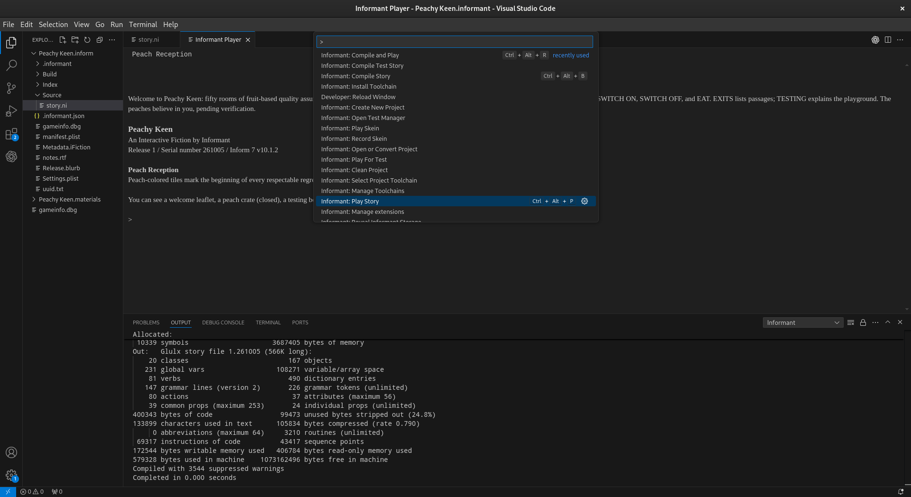Open the Accounts icon in activity bar
Image resolution: width=911 pixels, height=497 pixels.
click(x=11, y=452)
